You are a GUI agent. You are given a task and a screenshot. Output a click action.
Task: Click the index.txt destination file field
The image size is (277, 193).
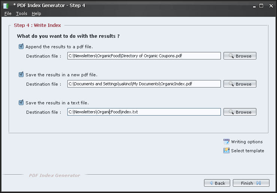coord(144,112)
